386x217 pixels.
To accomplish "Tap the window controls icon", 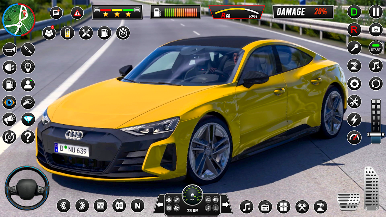I will (x=283, y=206).
